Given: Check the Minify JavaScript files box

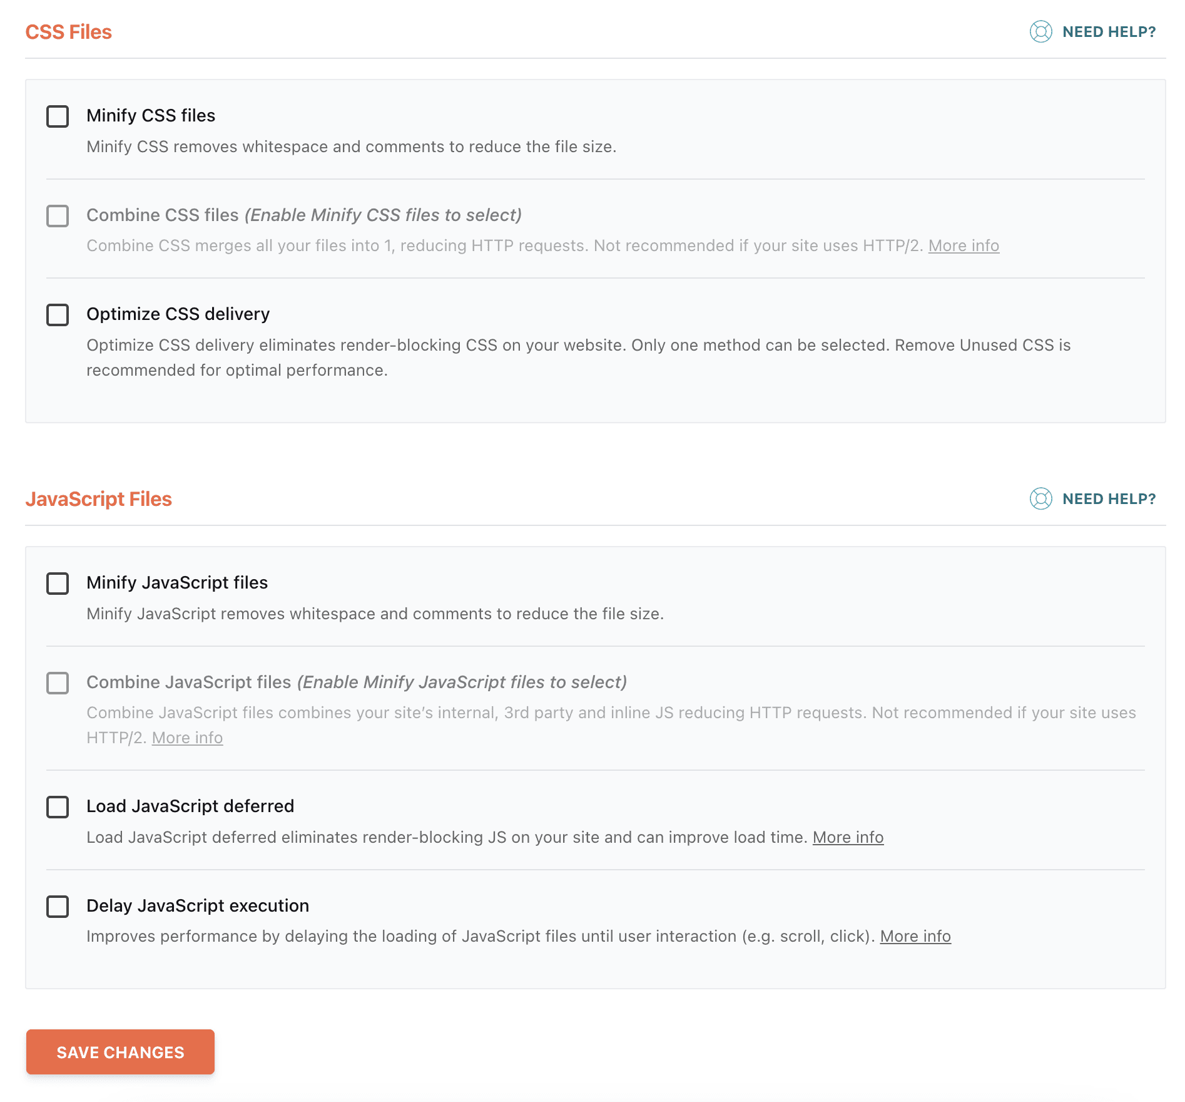Looking at the screenshot, I should (x=58, y=584).
